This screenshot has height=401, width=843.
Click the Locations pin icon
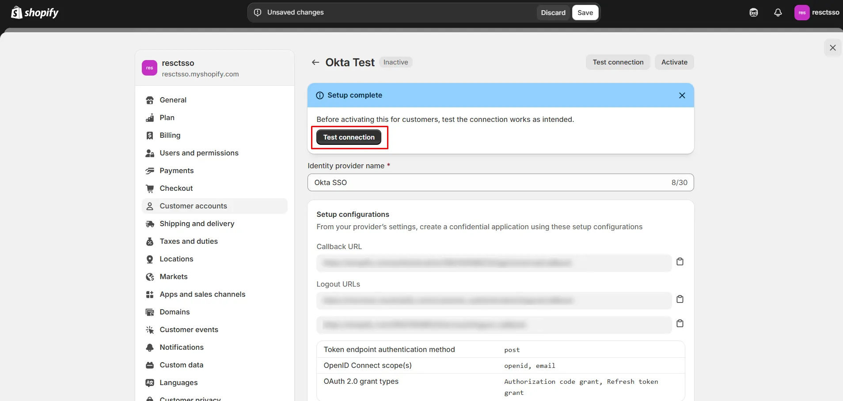click(150, 259)
